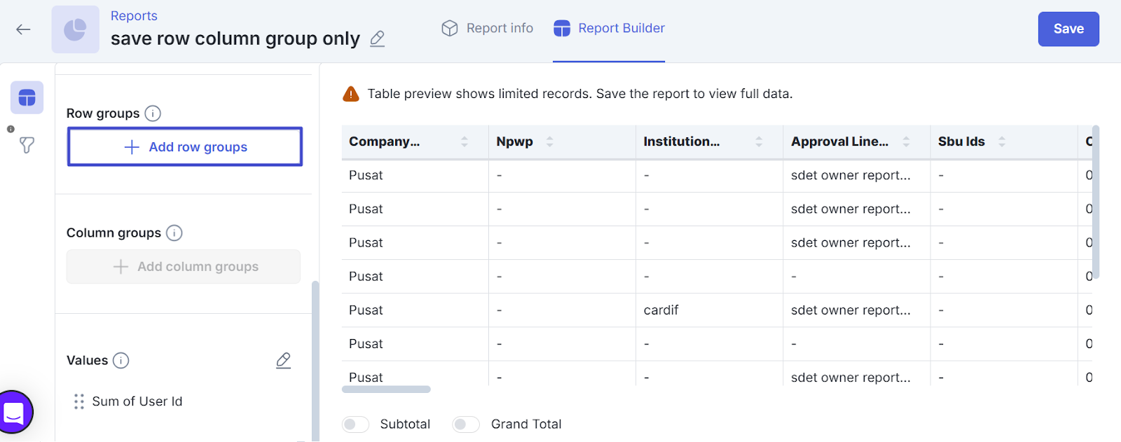Click the Save button

pyautogui.click(x=1068, y=29)
